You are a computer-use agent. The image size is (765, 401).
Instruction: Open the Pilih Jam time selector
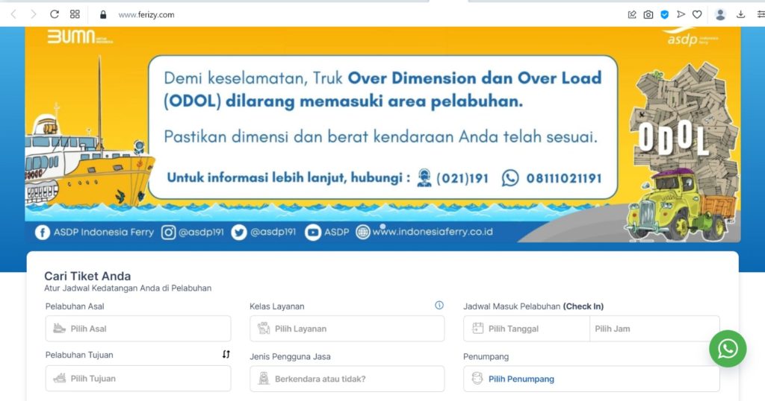tap(654, 329)
